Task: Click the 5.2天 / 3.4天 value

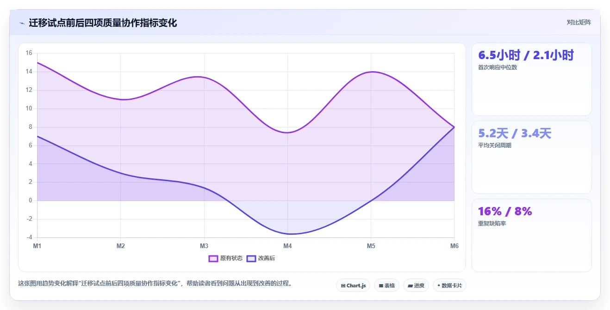Action: pos(515,134)
